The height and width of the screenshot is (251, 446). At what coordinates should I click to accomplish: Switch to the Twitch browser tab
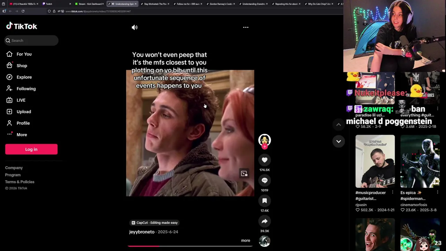[x=56, y=4]
